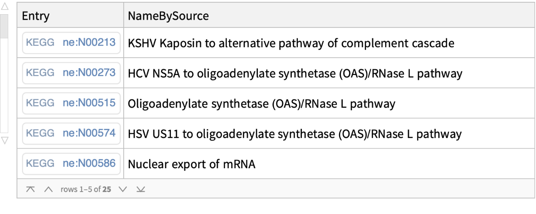Screen dimensions: 536x214
Task: Select the plain Oligoadenylate synthetase pathway cell
Action: (261, 103)
